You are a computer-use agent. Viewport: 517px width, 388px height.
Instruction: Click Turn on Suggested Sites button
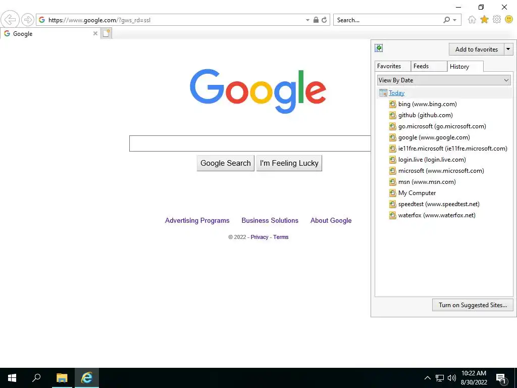tap(473, 305)
